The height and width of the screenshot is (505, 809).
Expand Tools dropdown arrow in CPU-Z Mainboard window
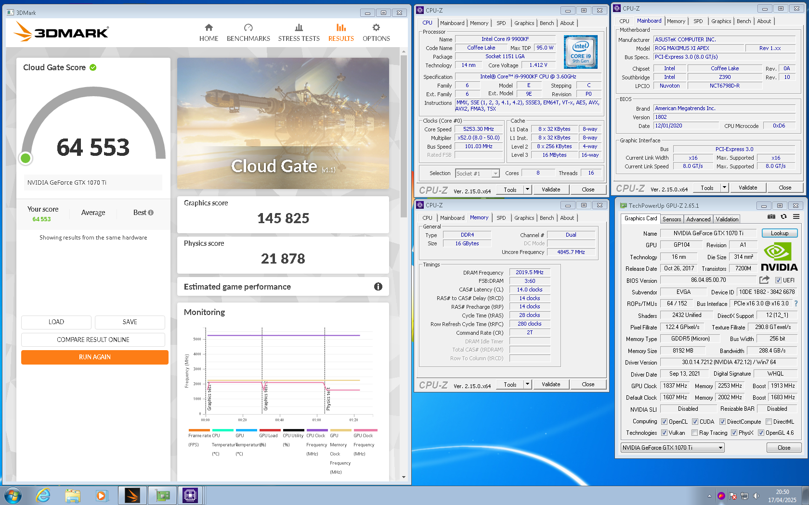tap(724, 188)
